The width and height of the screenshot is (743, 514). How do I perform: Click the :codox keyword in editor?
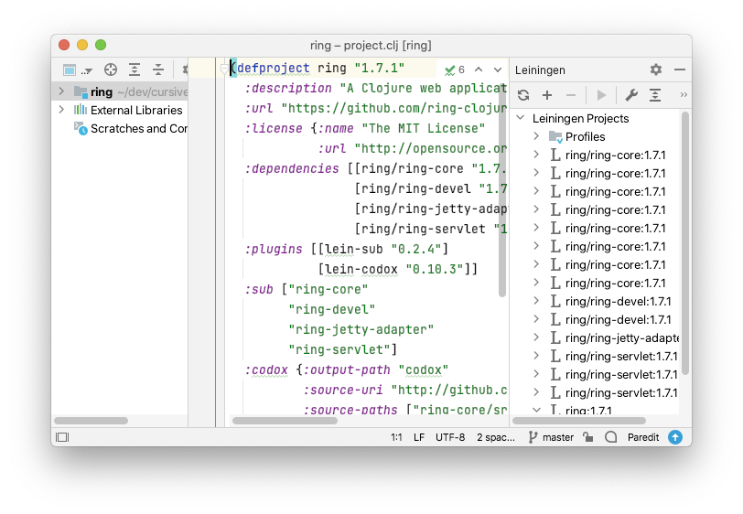(266, 370)
